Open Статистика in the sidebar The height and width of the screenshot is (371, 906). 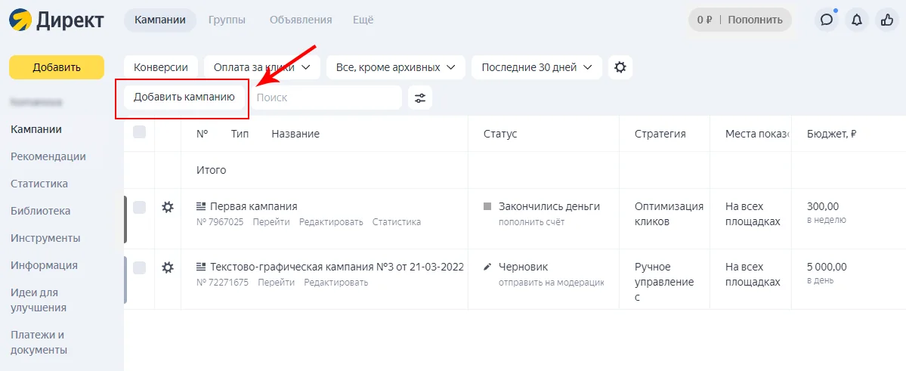39,184
